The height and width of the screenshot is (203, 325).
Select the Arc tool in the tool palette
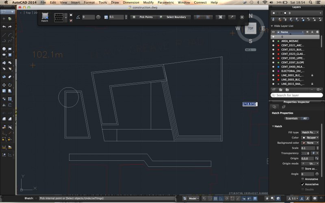coord(10,35)
